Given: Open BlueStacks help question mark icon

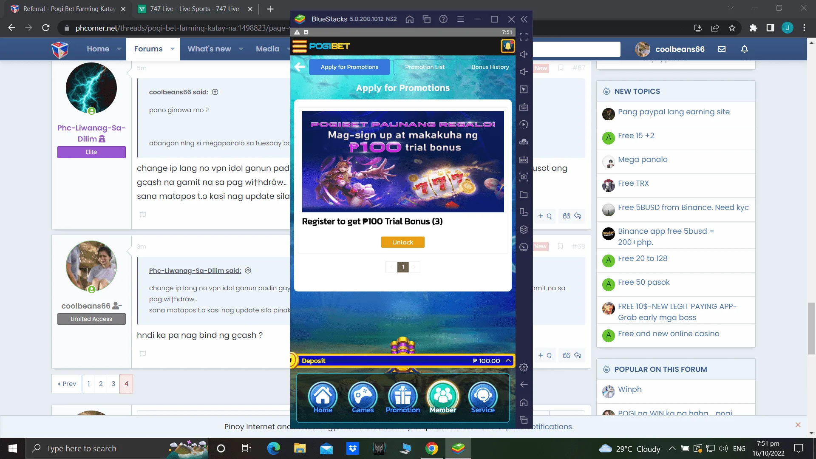Looking at the screenshot, I should pos(443,19).
